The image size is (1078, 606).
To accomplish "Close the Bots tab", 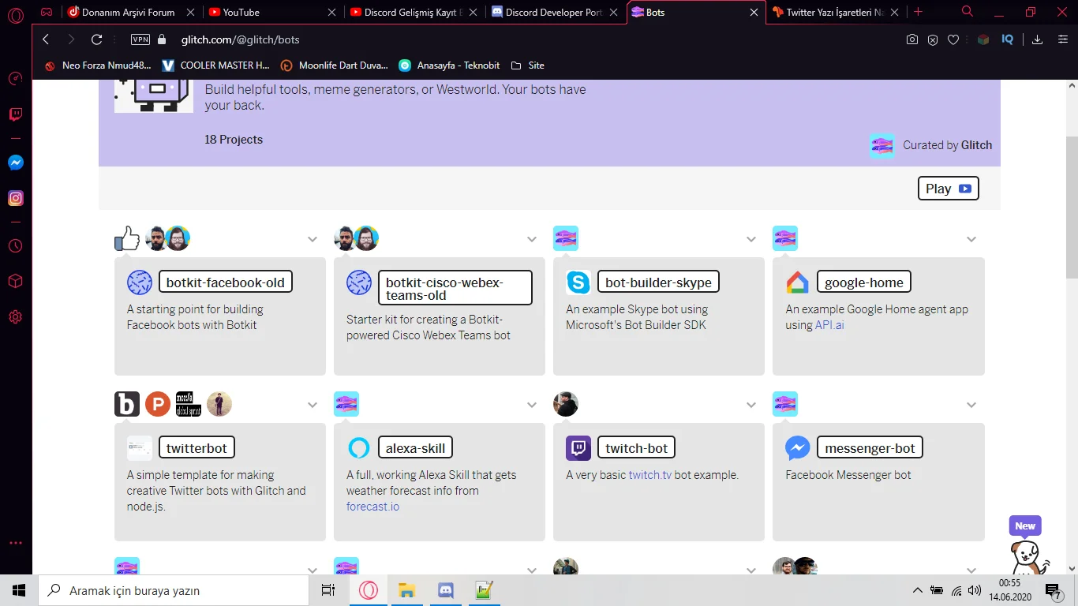I will click(754, 12).
